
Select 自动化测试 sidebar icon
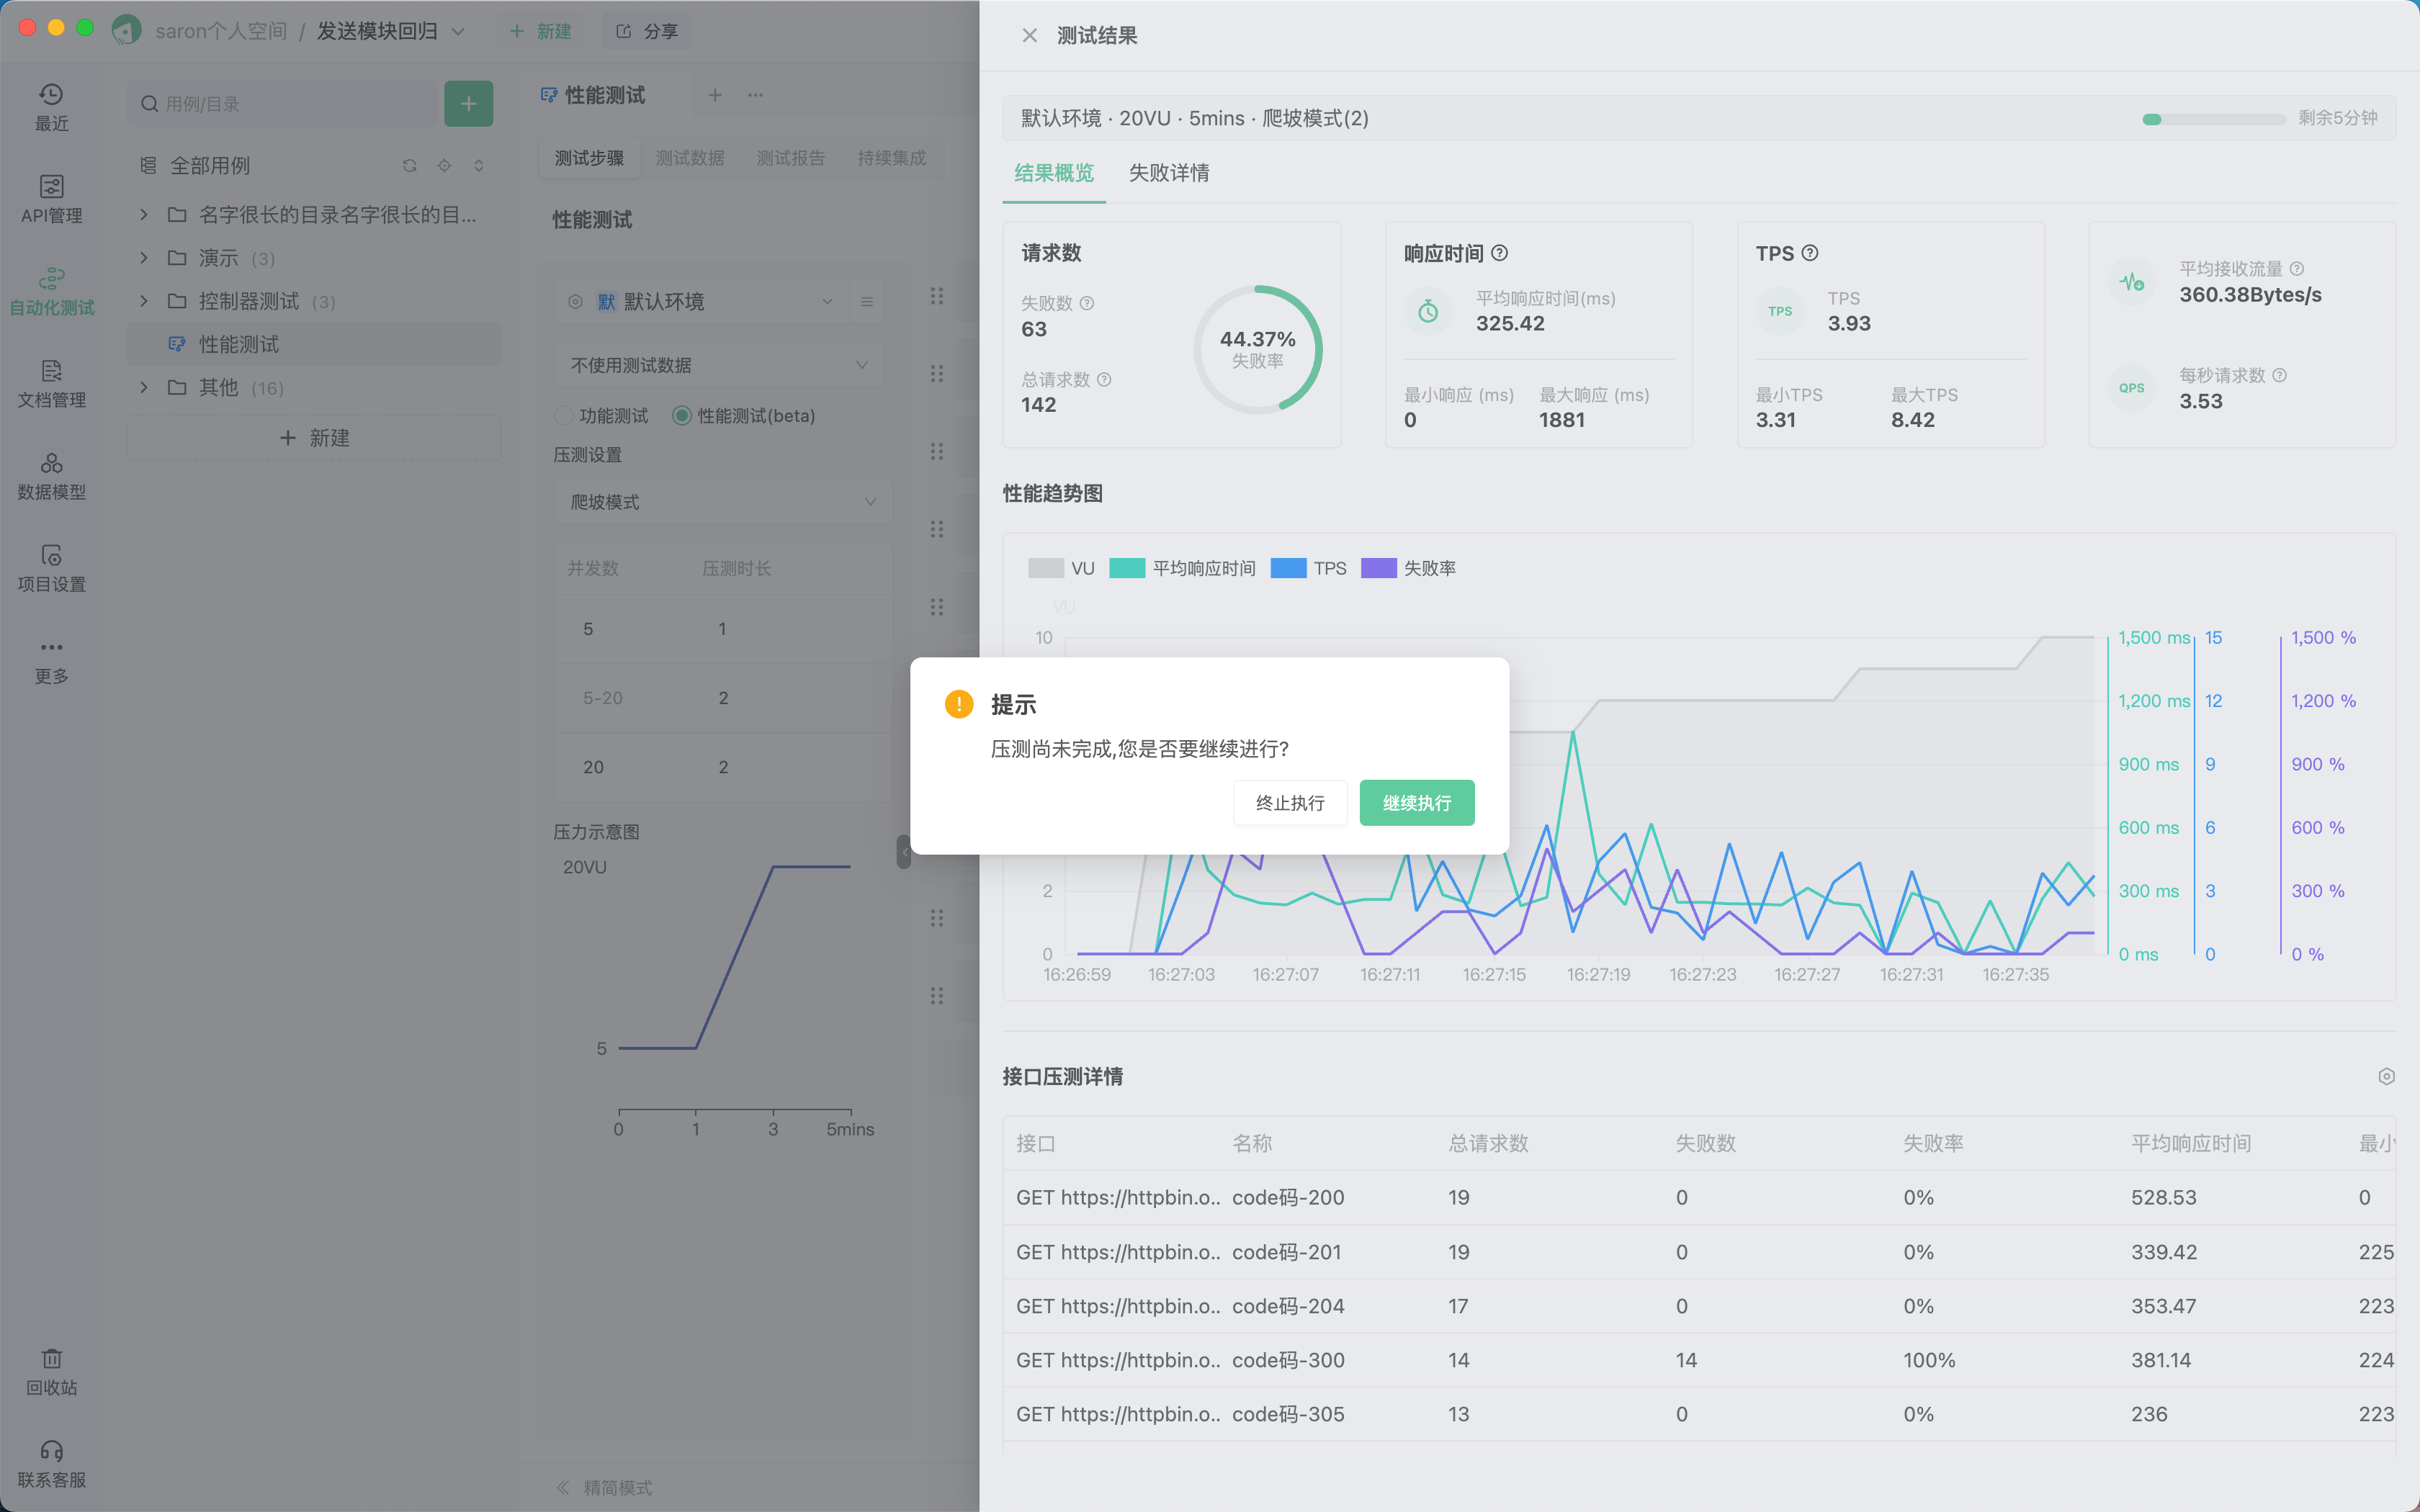click(51, 292)
